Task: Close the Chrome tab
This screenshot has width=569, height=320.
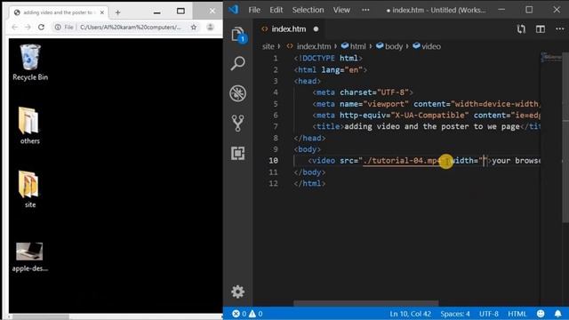Action: pos(102,12)
